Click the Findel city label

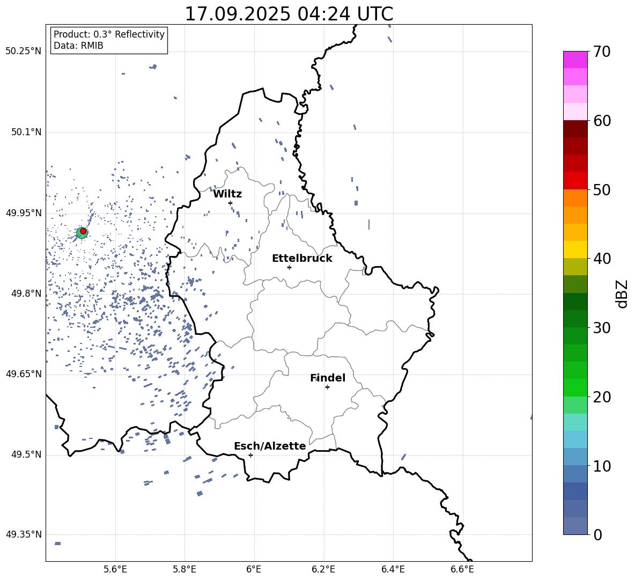pyautogui.click(x=328, y=378)
